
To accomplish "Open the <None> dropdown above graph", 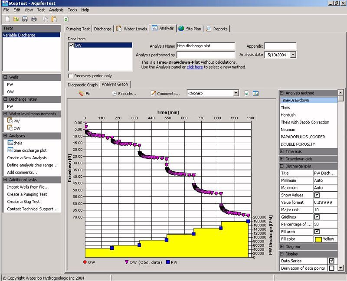I will 236,93.
